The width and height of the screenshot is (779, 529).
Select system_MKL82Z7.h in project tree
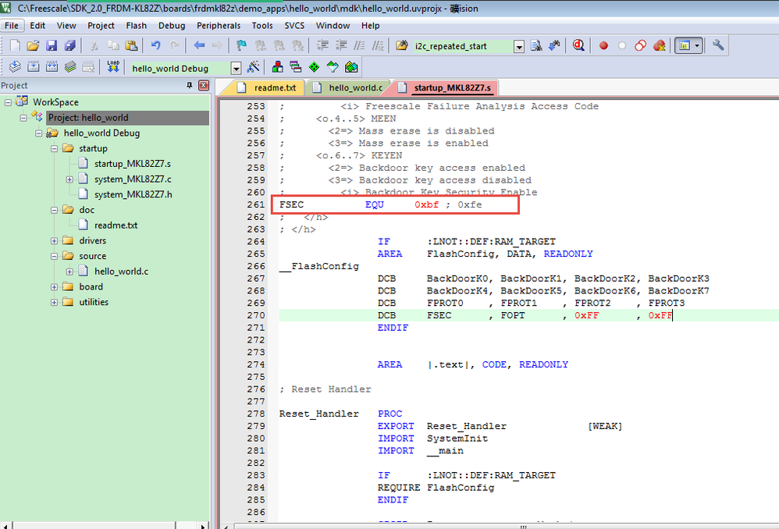[x=133, y=194]
